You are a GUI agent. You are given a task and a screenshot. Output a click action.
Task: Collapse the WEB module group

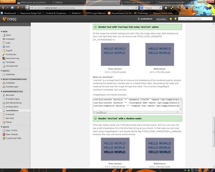[x=4, y=32]
